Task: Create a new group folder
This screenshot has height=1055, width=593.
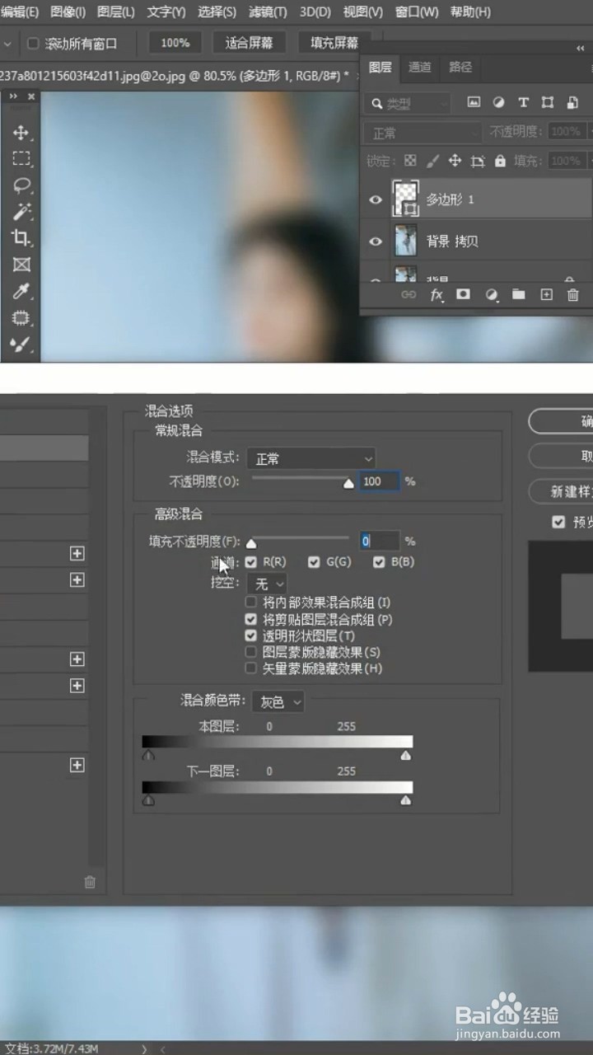Action: pyautogui.click(x=518, y=294)
